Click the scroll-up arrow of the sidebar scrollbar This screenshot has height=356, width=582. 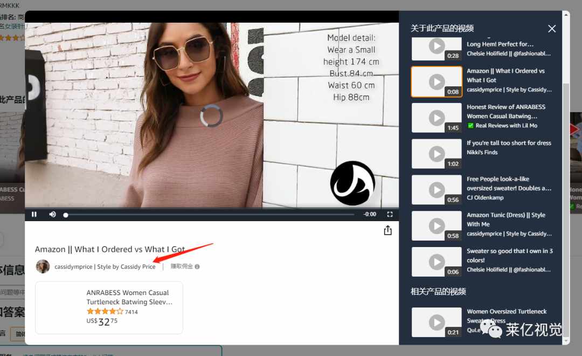click(566, 15)
